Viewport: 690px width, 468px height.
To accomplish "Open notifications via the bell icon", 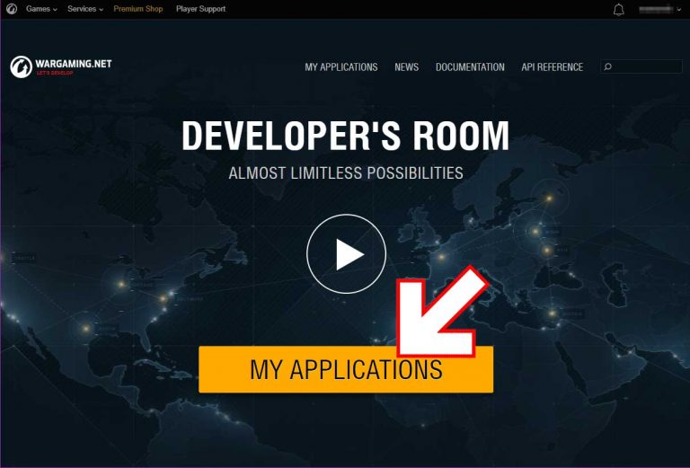I will [618, 10].
